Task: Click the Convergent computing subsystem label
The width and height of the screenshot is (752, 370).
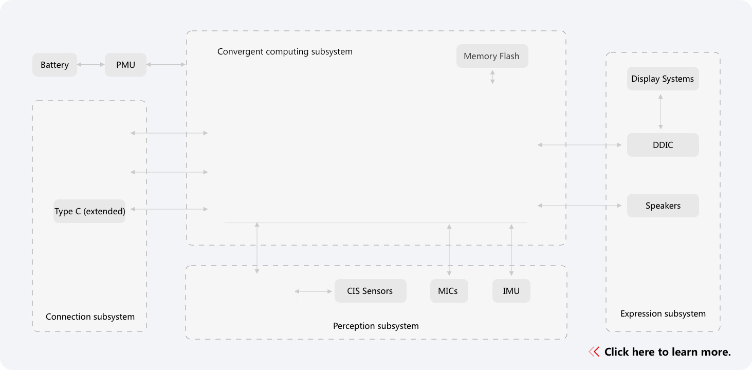Action: click(285, 51)
